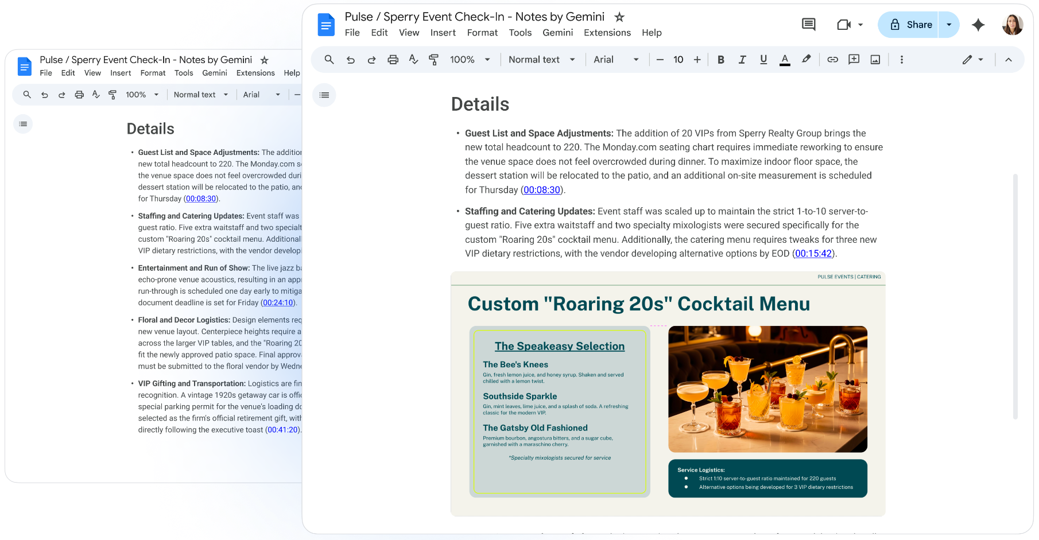Print from the background window toolbar

tap(79, 95)
